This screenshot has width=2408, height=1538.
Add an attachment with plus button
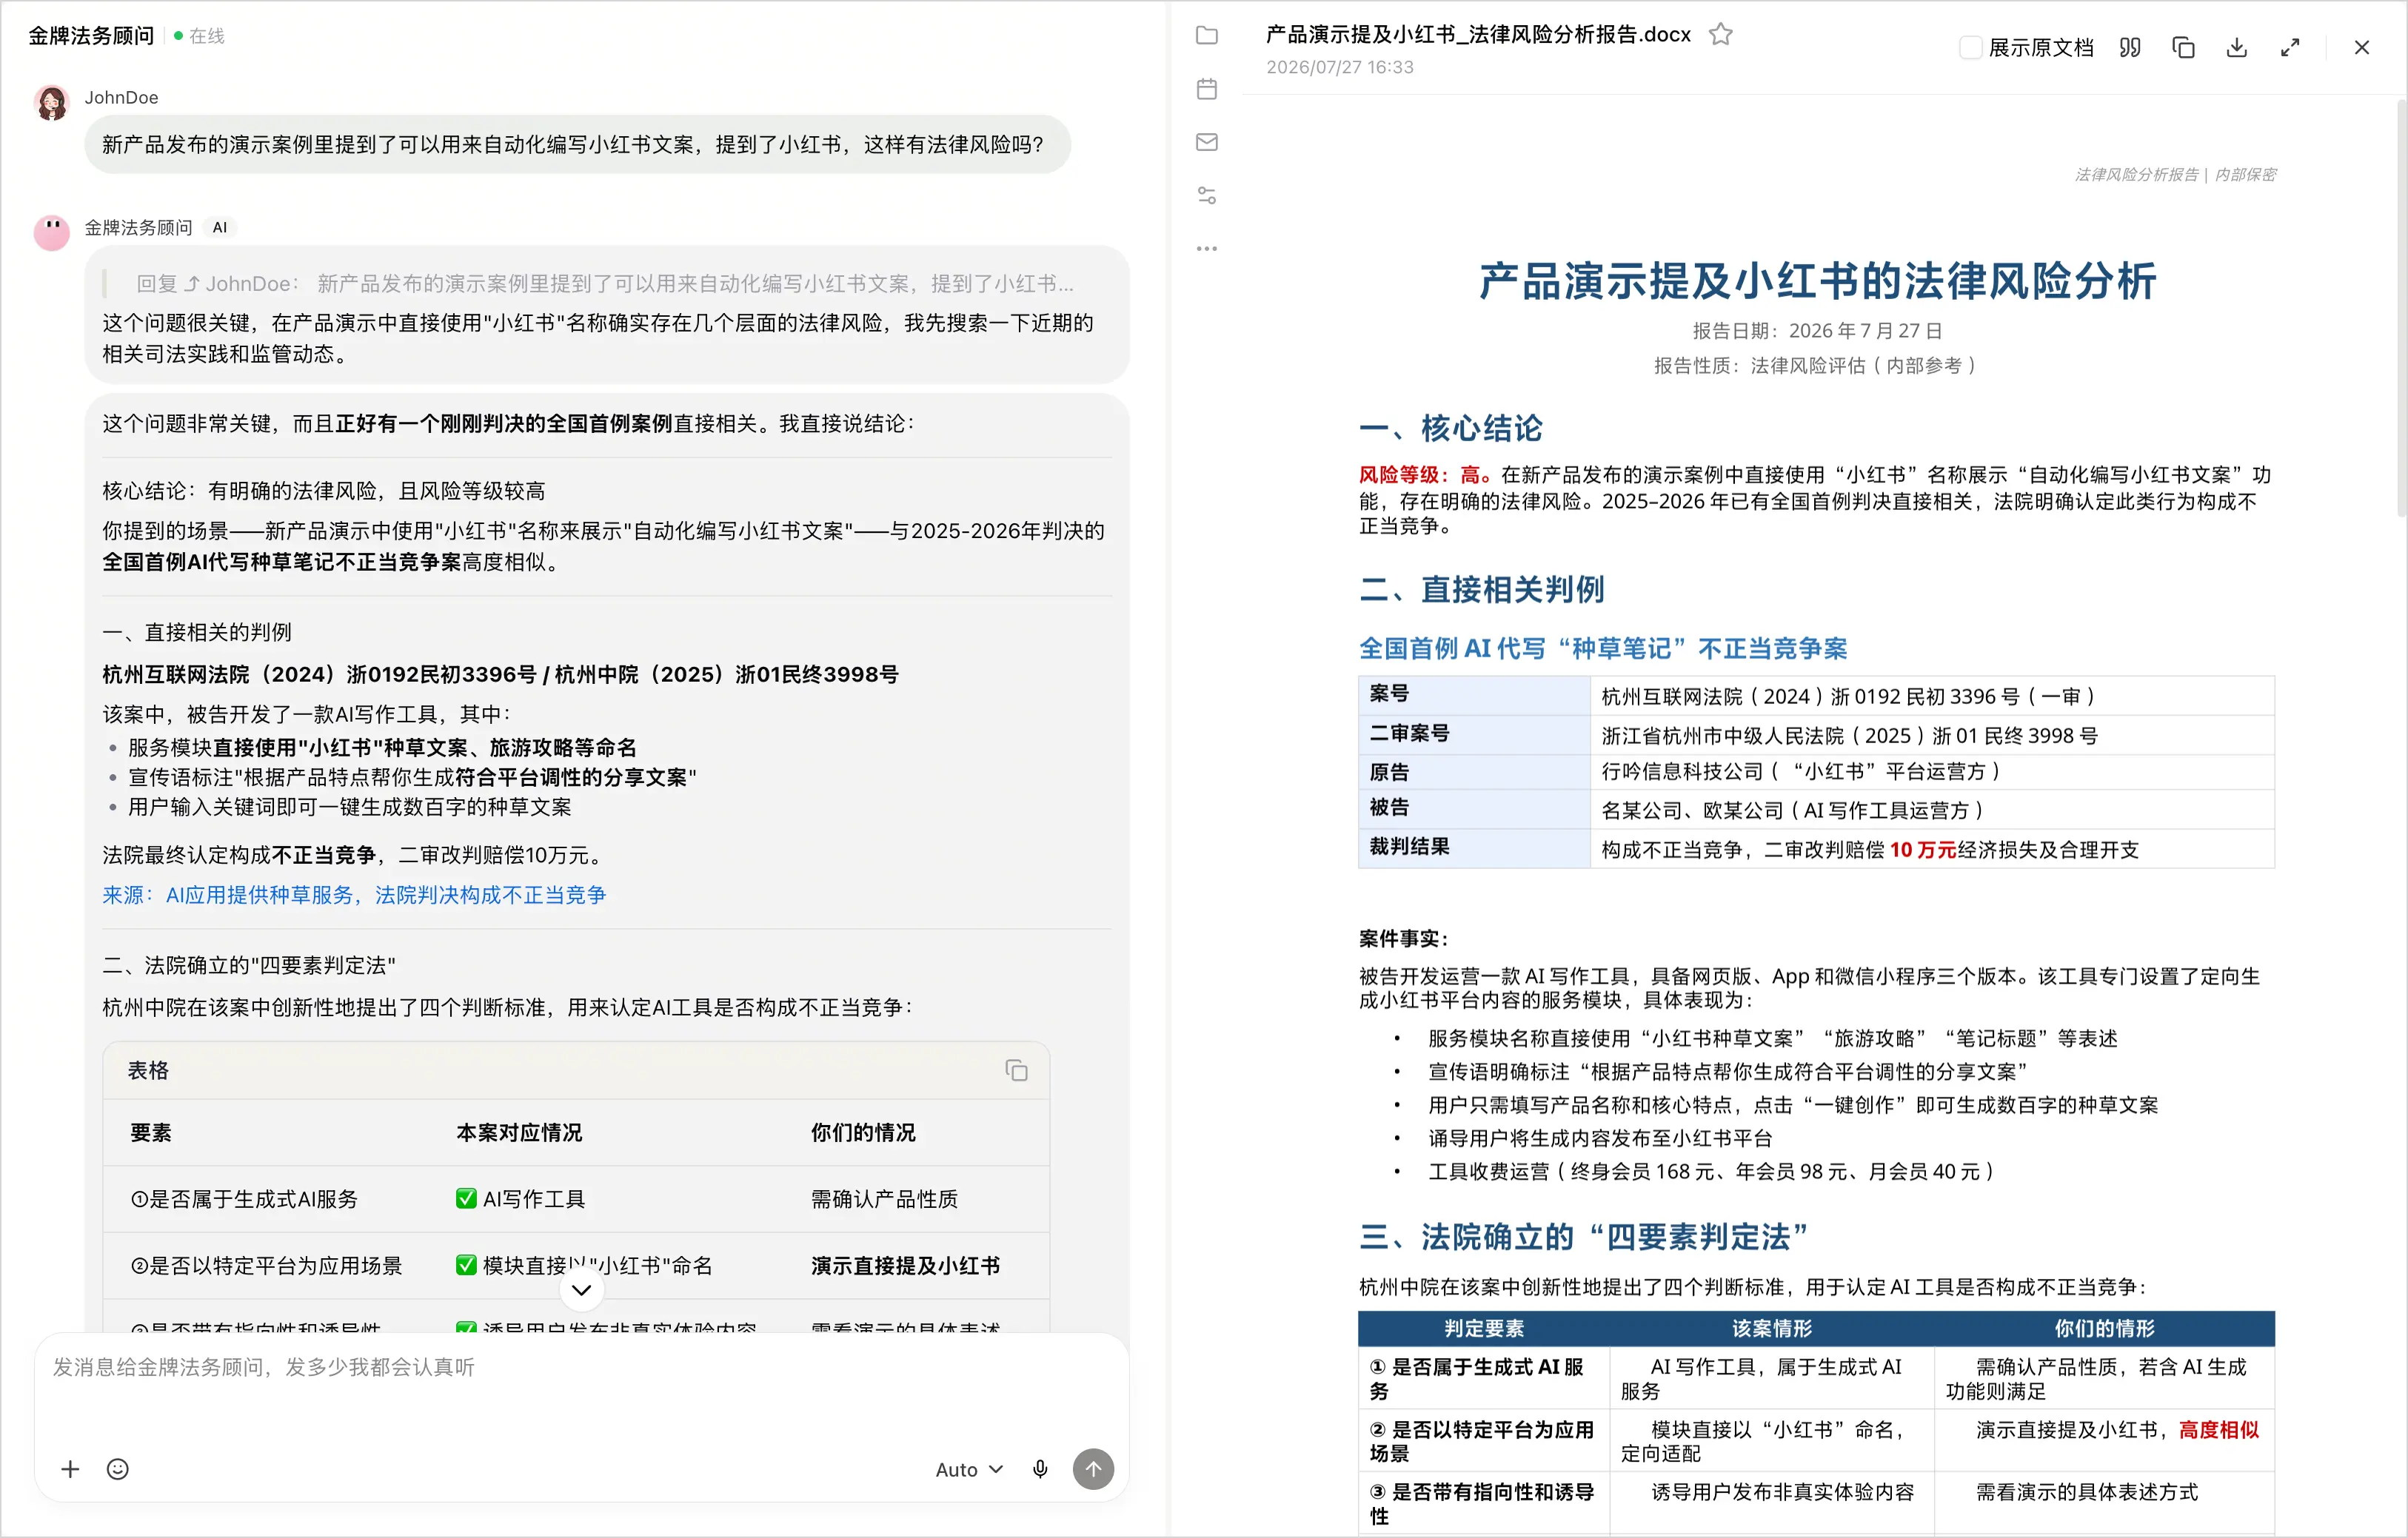coord(70,1469)
